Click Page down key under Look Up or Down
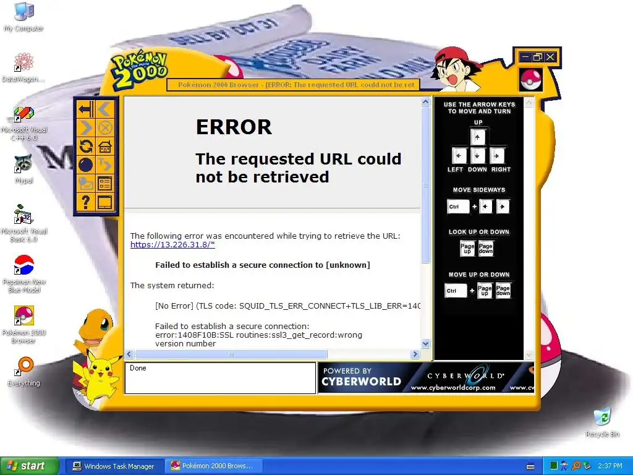 [x=486, y=249]
